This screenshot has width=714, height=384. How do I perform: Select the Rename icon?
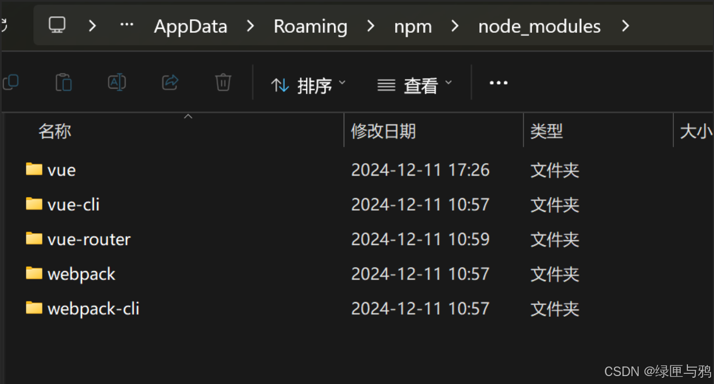[x=116, y=82]
